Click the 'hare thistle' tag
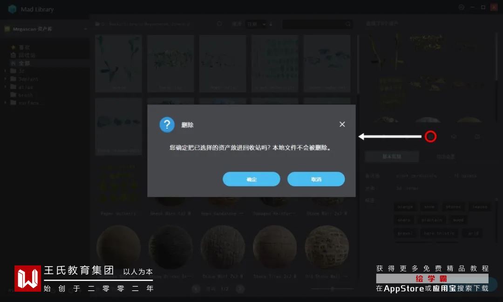The height and width of the screenshot is (302, 503). [x=439, y=233]
